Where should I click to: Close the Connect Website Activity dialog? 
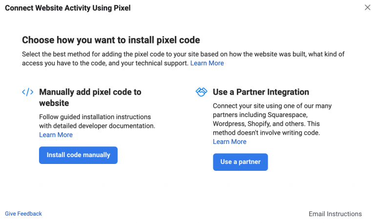tap(368, 7)
